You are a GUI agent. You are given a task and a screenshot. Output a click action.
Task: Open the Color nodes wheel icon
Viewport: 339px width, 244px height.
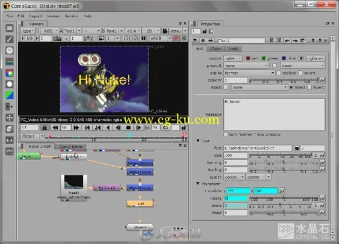(9, 73)
